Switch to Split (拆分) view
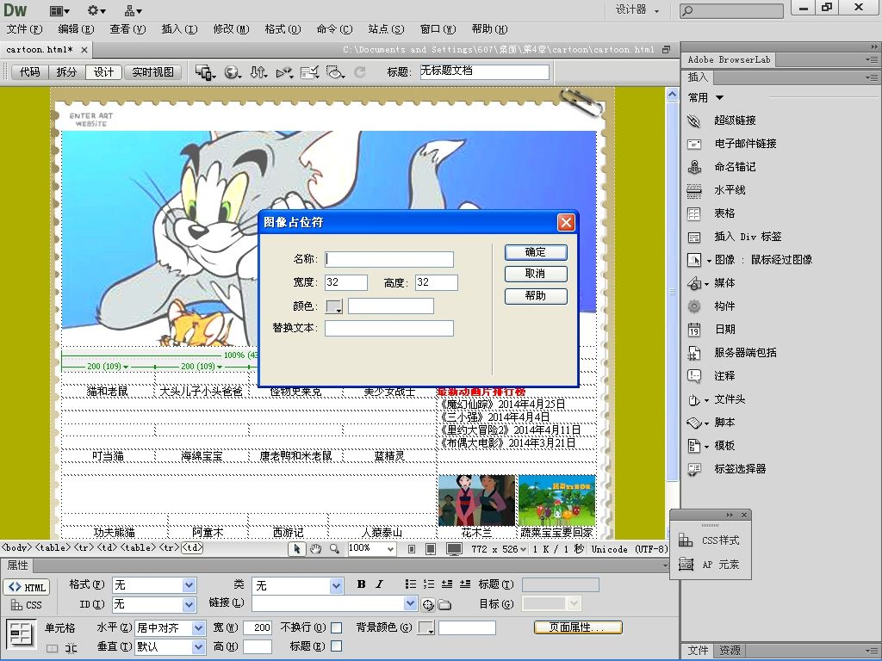The height and width of the screenshot is (661, 882). click(x=66, y=72)
